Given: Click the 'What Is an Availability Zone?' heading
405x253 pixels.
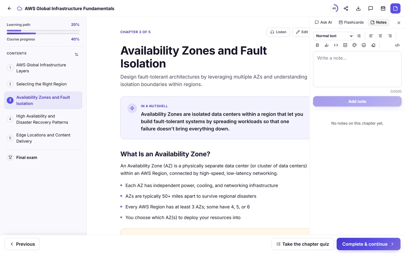Looking at the screenshot, I should click(165, 154).
